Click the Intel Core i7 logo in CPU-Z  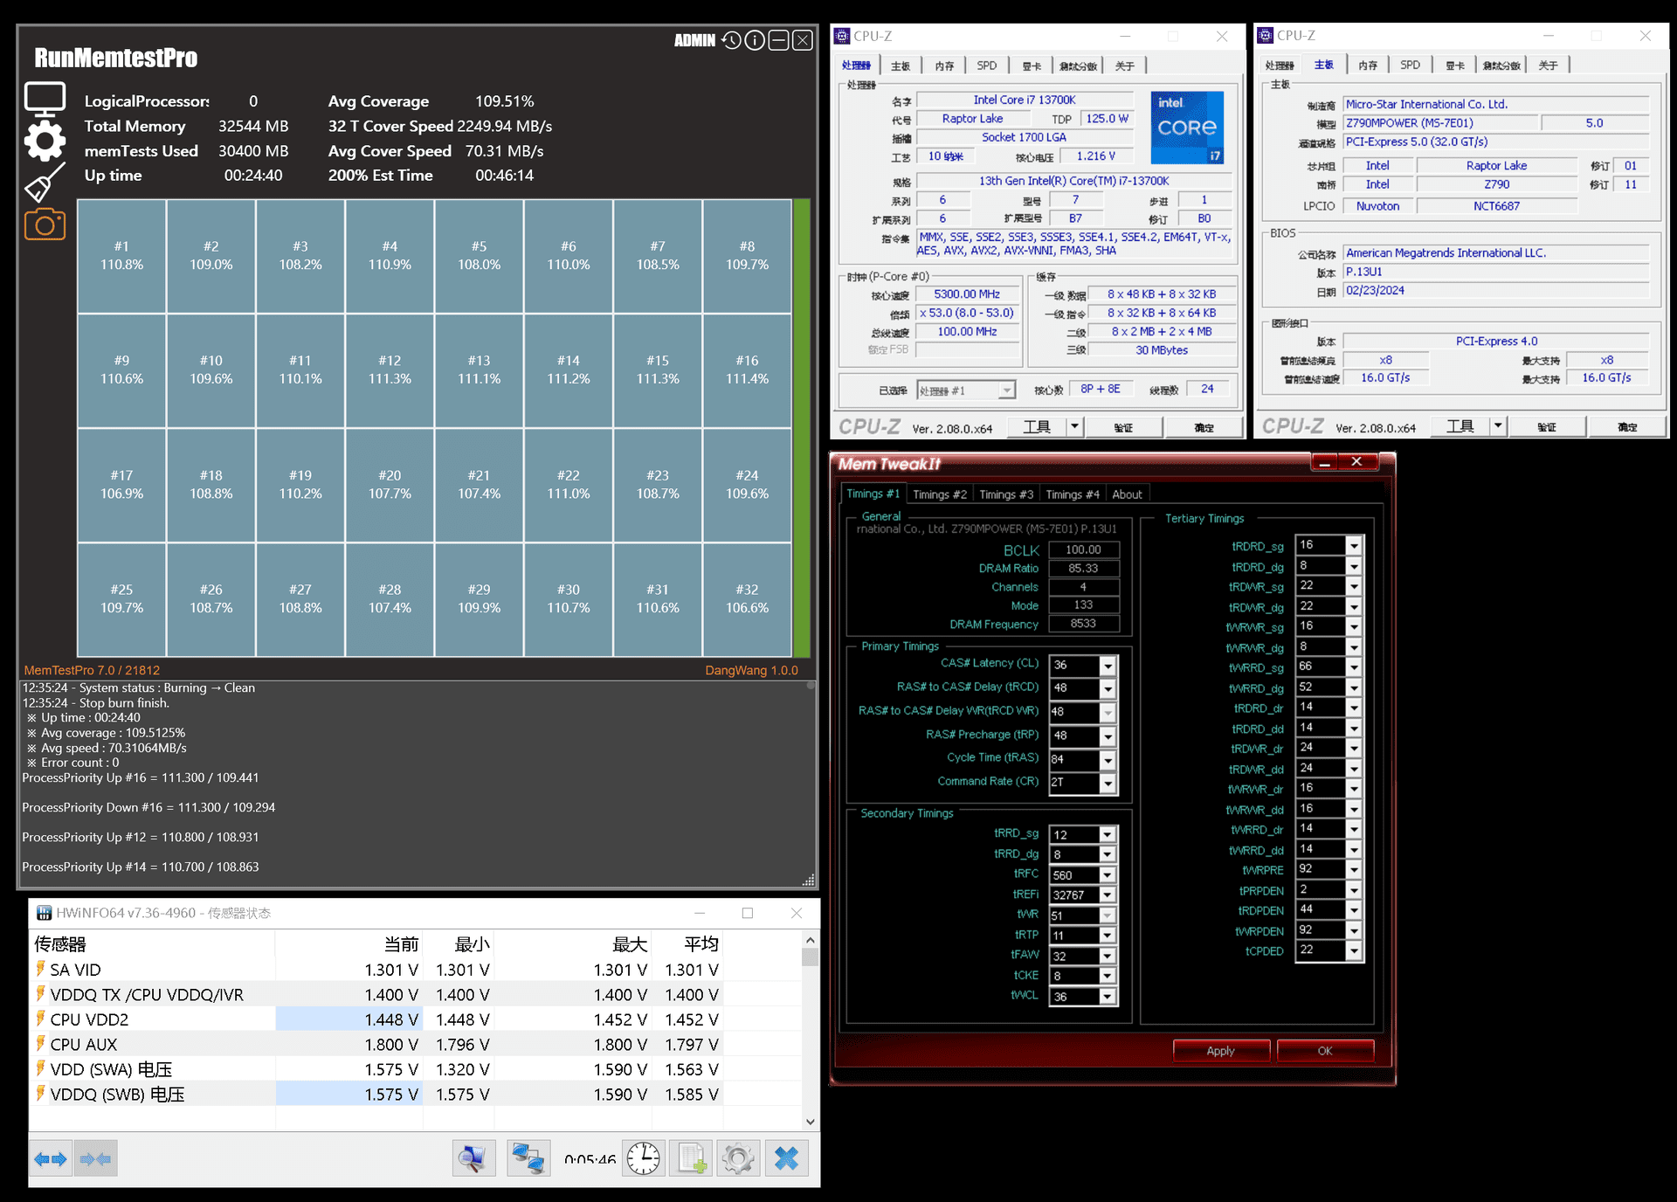(x=1186, y=128)
